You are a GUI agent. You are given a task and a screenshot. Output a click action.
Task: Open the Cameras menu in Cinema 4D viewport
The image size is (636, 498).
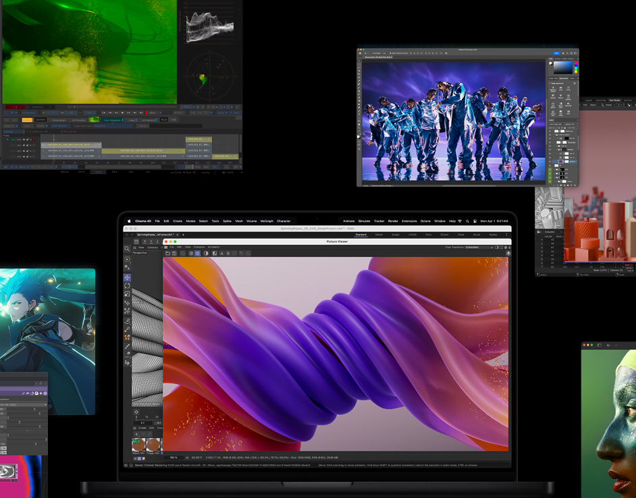click(153, 248)
